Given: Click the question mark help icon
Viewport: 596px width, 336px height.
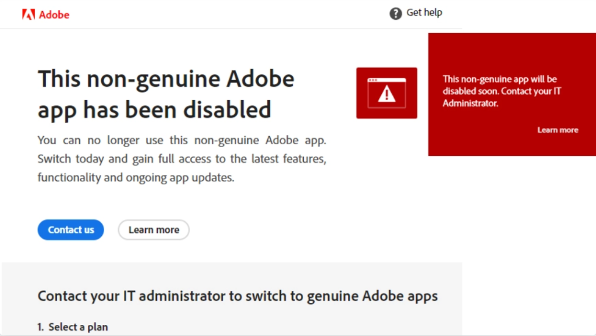Looking at the screenshot, I should pos(395,14).
